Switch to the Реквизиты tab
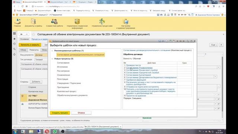Image resolution: width=238 pixels, height=134 pixels. pos(34,50)
